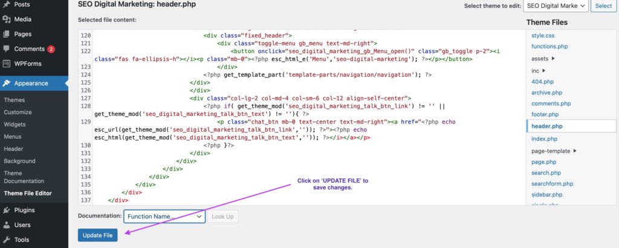
Task: Open index.php in Theme Files
Action: (544, 139)
